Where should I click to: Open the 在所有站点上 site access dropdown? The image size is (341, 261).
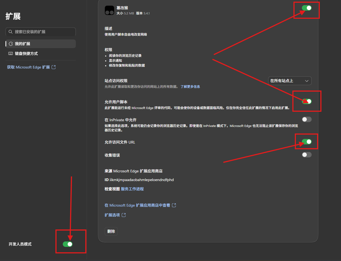(x=290, y=81)
